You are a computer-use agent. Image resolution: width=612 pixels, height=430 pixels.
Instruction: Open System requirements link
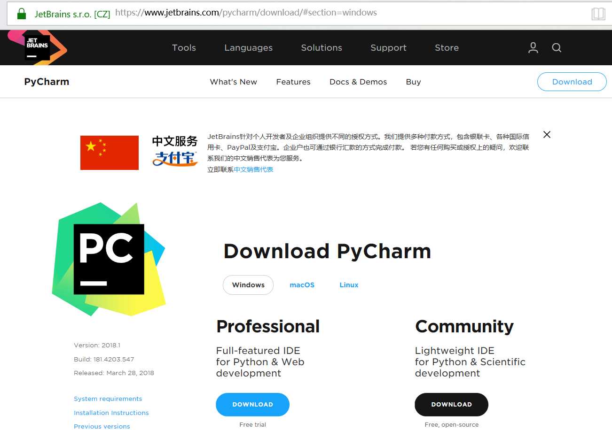(x=108, y=399)
